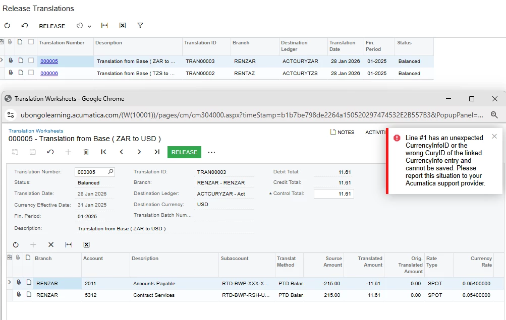Open notes icon for row 000005
The width and height of the screenshot is (506, 320).
[21, 60]
